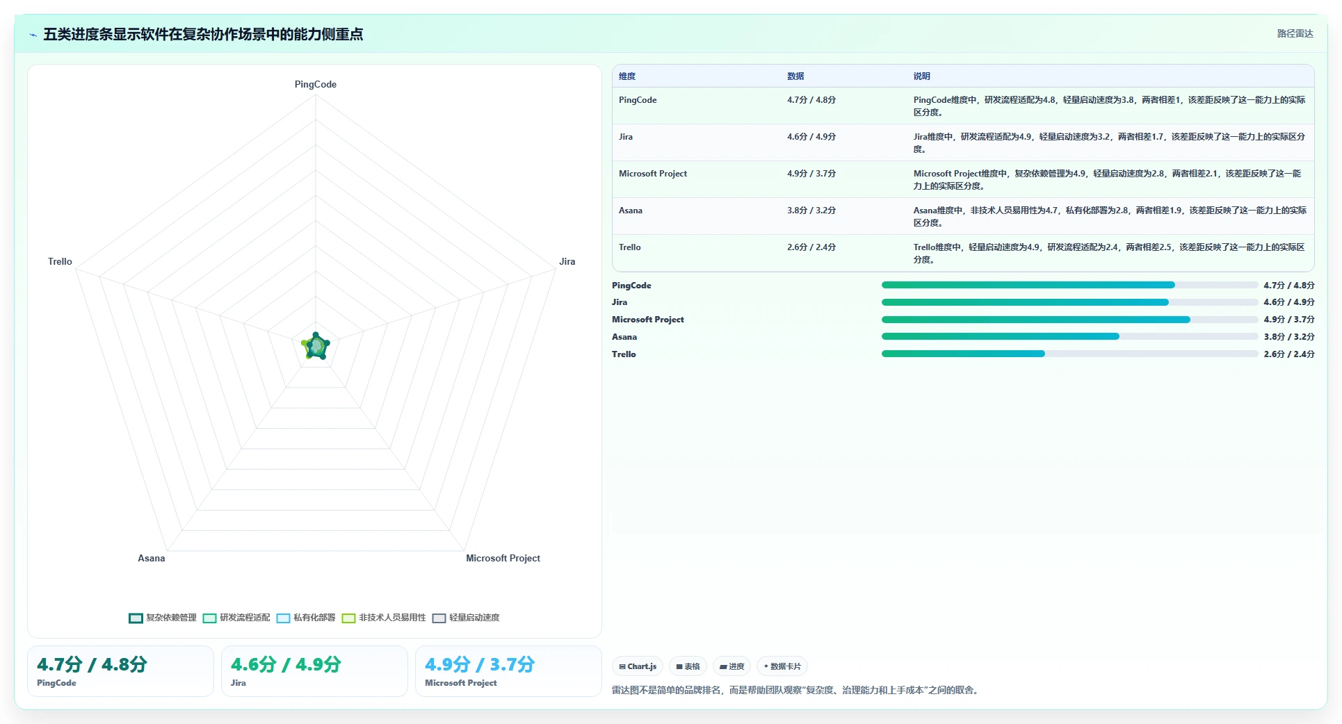Click the Trello axis label on radar
This screenshot has height=724, width=1342.
click(60, 261)
